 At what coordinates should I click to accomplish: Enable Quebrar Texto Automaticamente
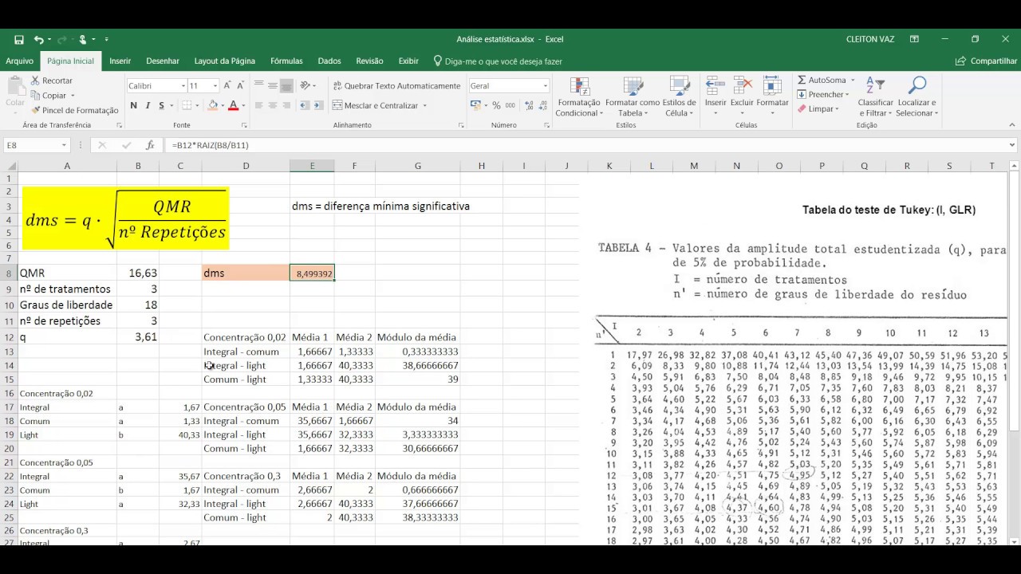(396, 85)
